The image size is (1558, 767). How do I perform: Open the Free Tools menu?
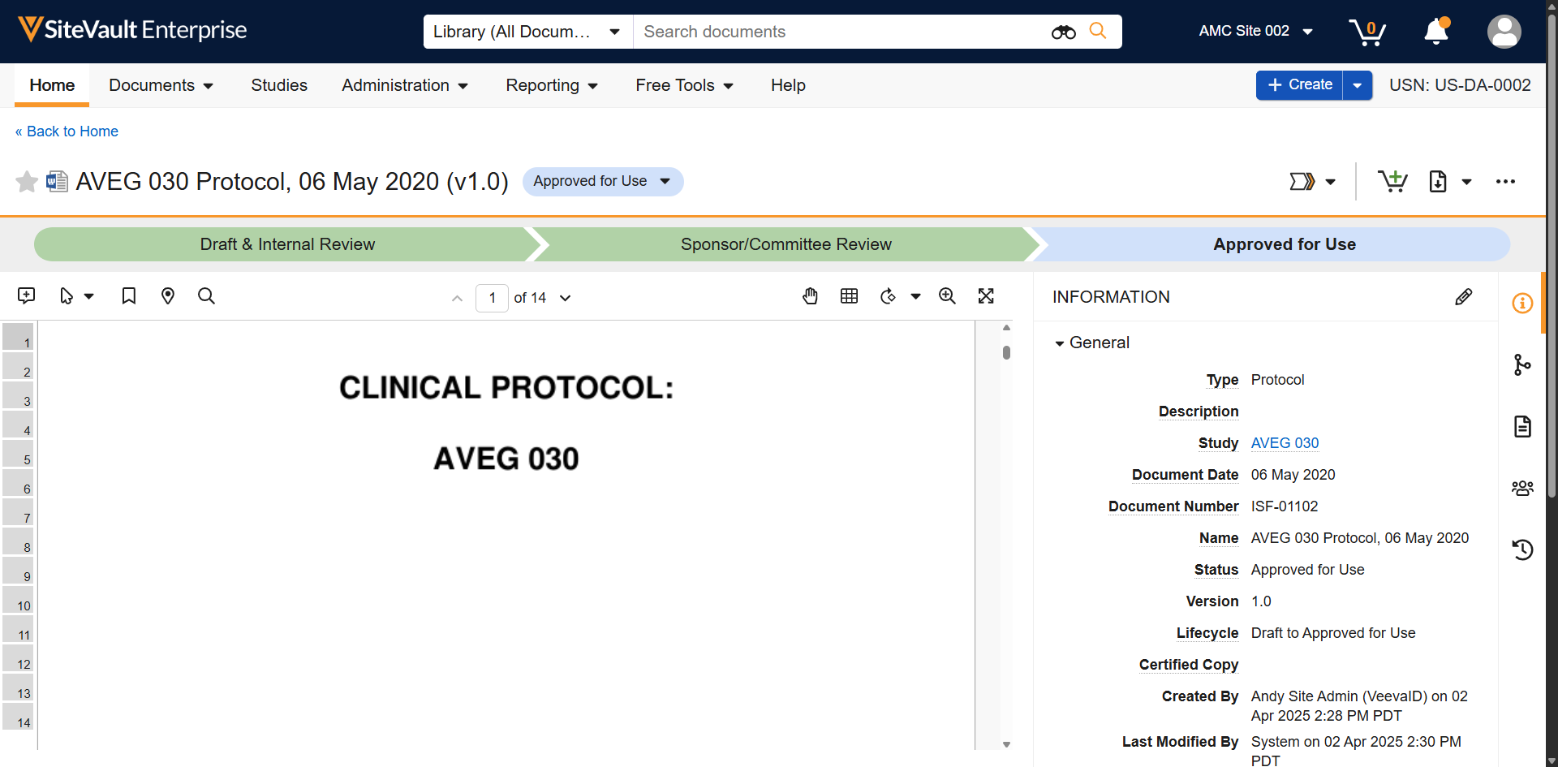click(x=684, y=85)
